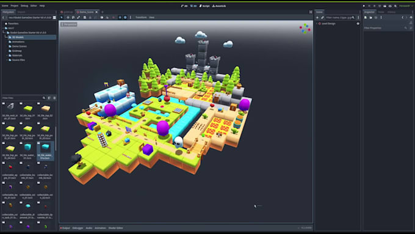Image resolution: width=415 pixels, height=234 pixels.
Task: Toggle FileSystem split mode icon
Action: [54, 18]
